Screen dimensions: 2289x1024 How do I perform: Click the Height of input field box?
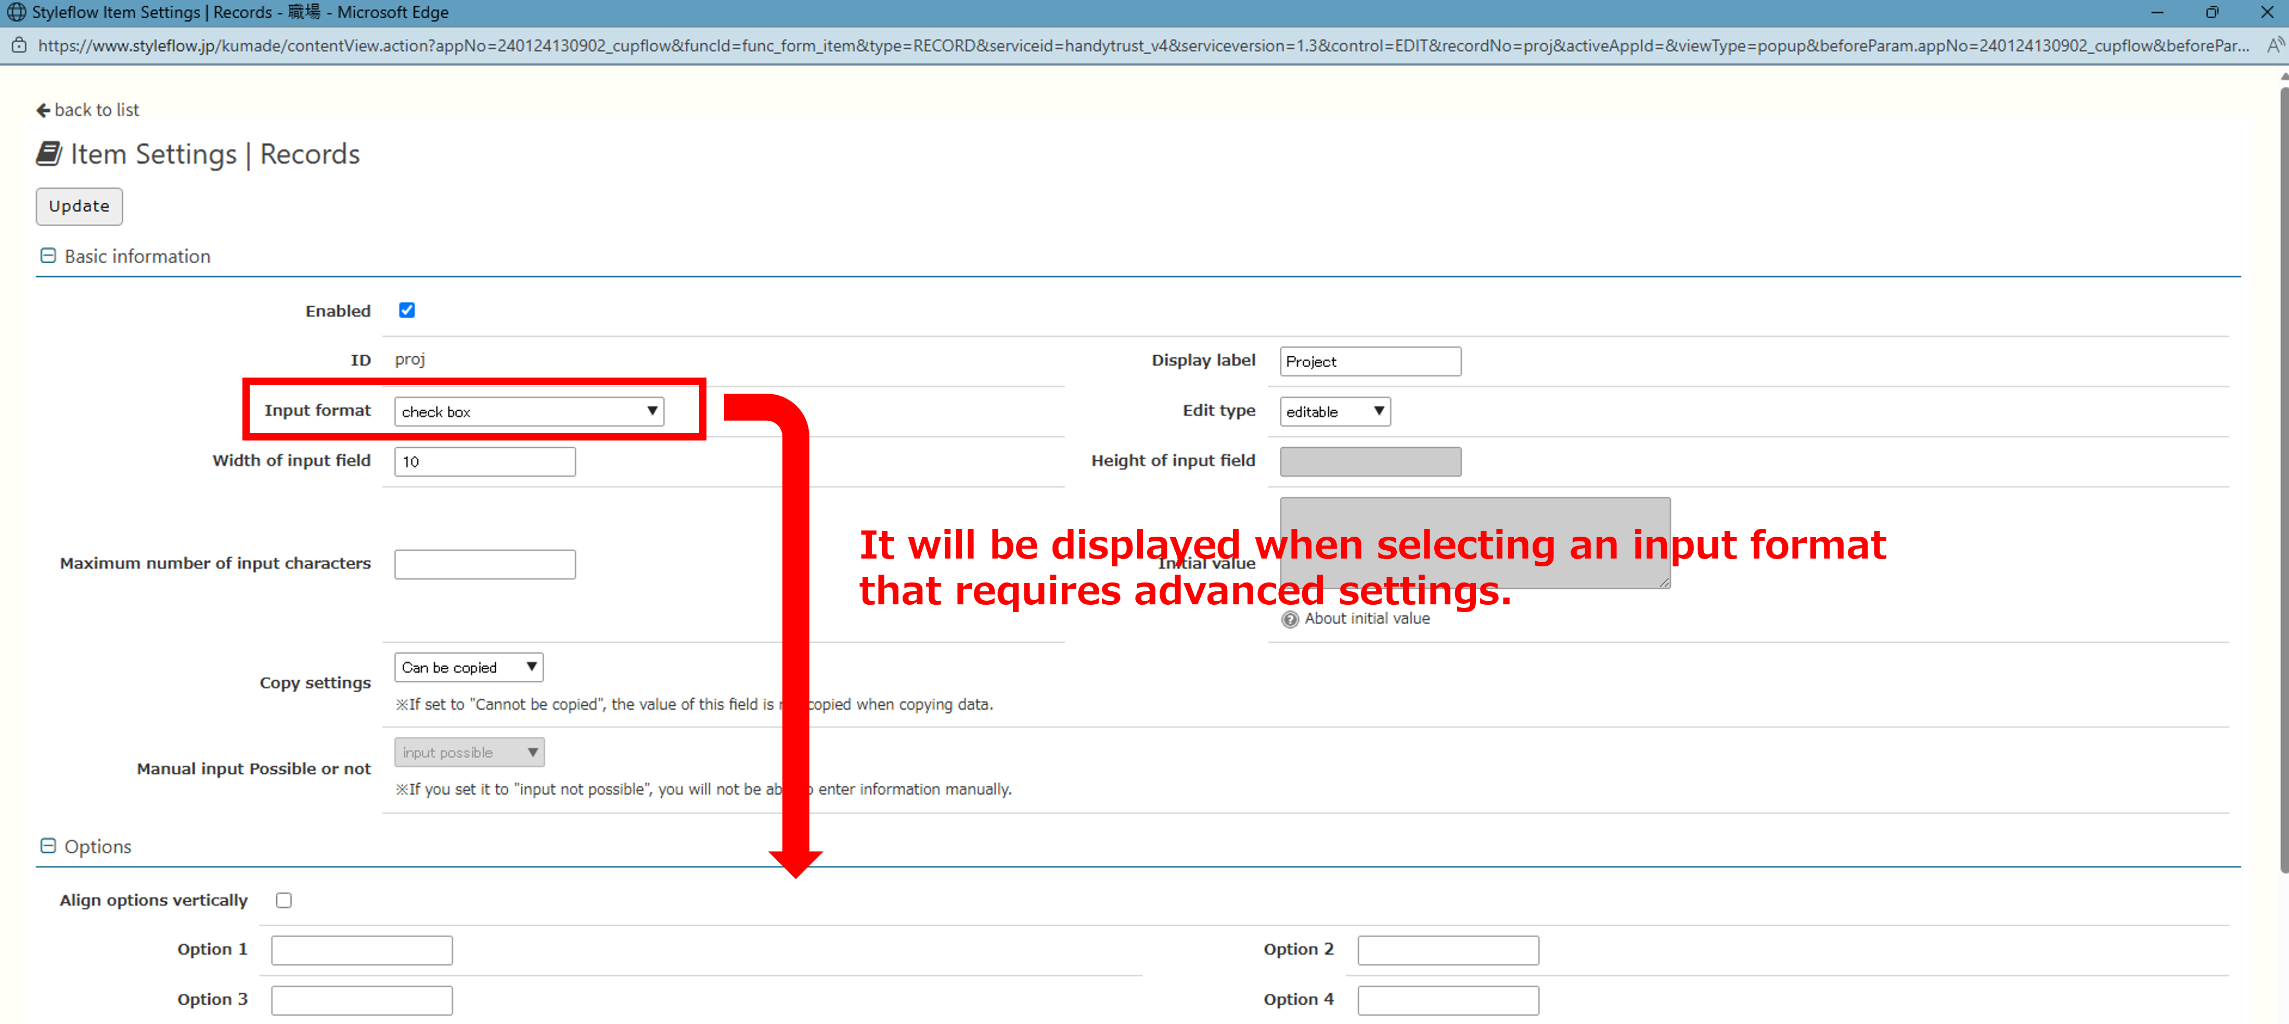1370,462
